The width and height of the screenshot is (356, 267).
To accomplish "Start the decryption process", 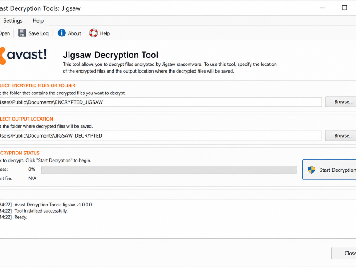I will [x=329, y=170].
